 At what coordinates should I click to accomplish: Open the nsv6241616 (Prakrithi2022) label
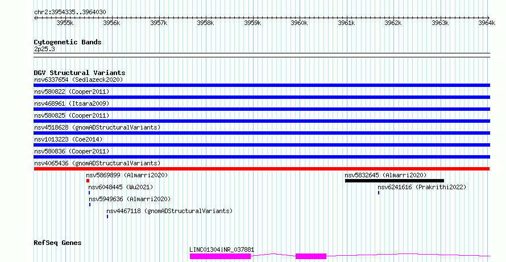click(422, 187)
